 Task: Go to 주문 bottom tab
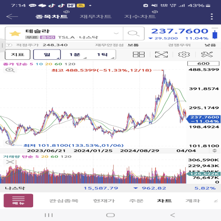(x=136, y=201)
